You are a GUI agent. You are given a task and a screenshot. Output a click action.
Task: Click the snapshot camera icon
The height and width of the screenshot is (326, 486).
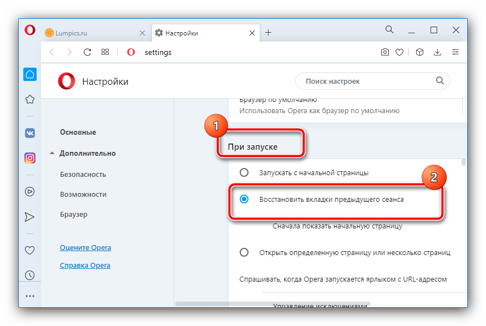pos(384,52)
